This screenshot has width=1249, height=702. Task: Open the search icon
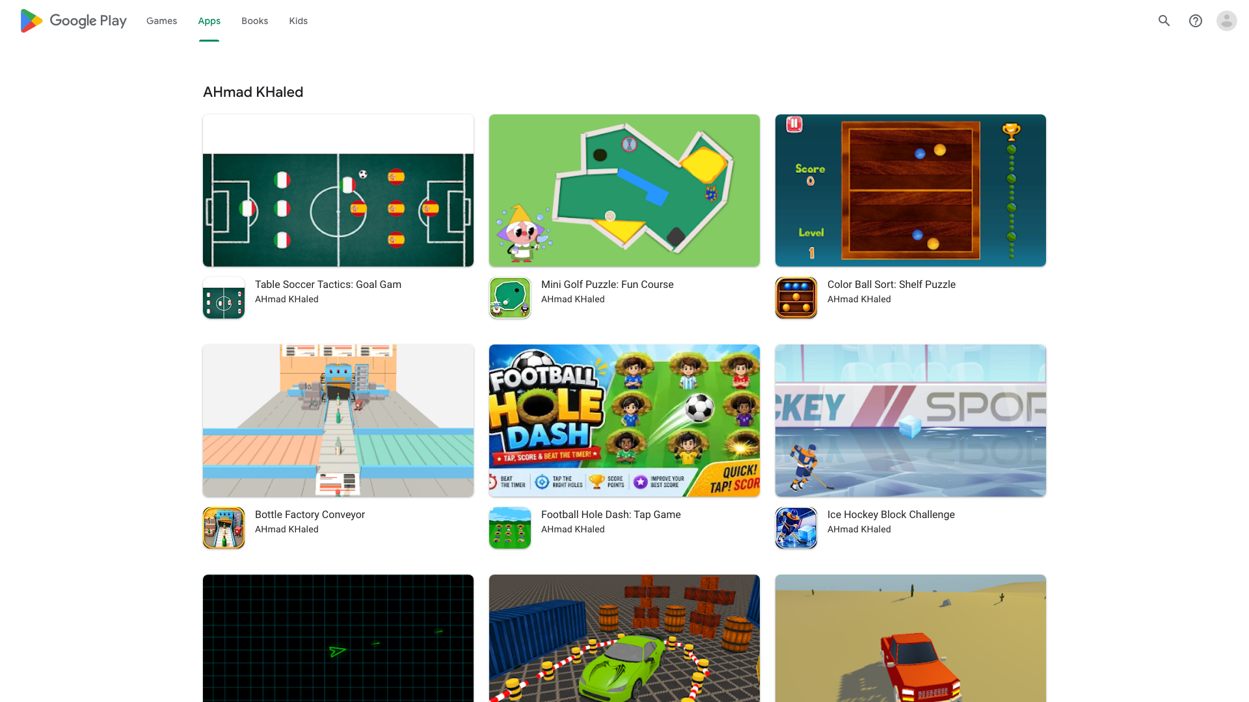(1164, 21)
